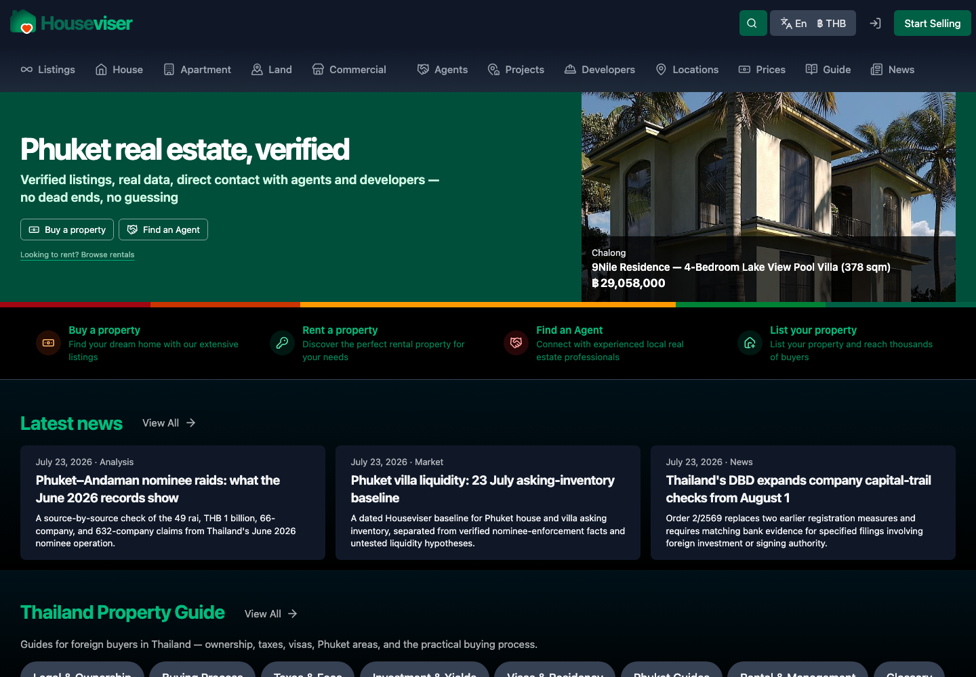This screenshot has width=976, height=677.
Task: Go to Prices page
Action: click(762, 70)
